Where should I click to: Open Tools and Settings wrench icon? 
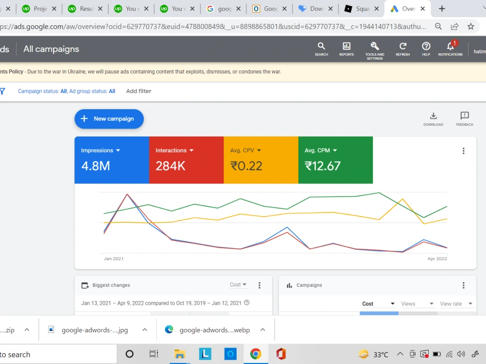374,51
